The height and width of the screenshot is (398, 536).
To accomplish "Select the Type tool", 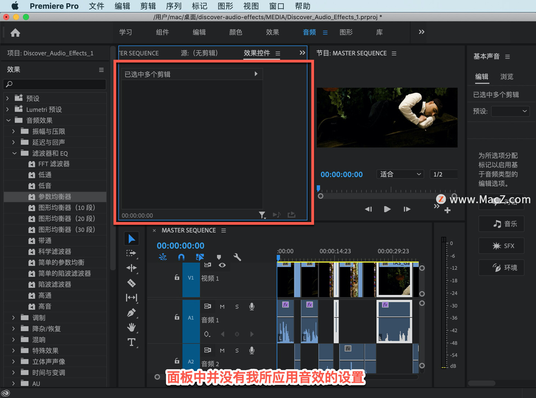I will click(131, 342).
